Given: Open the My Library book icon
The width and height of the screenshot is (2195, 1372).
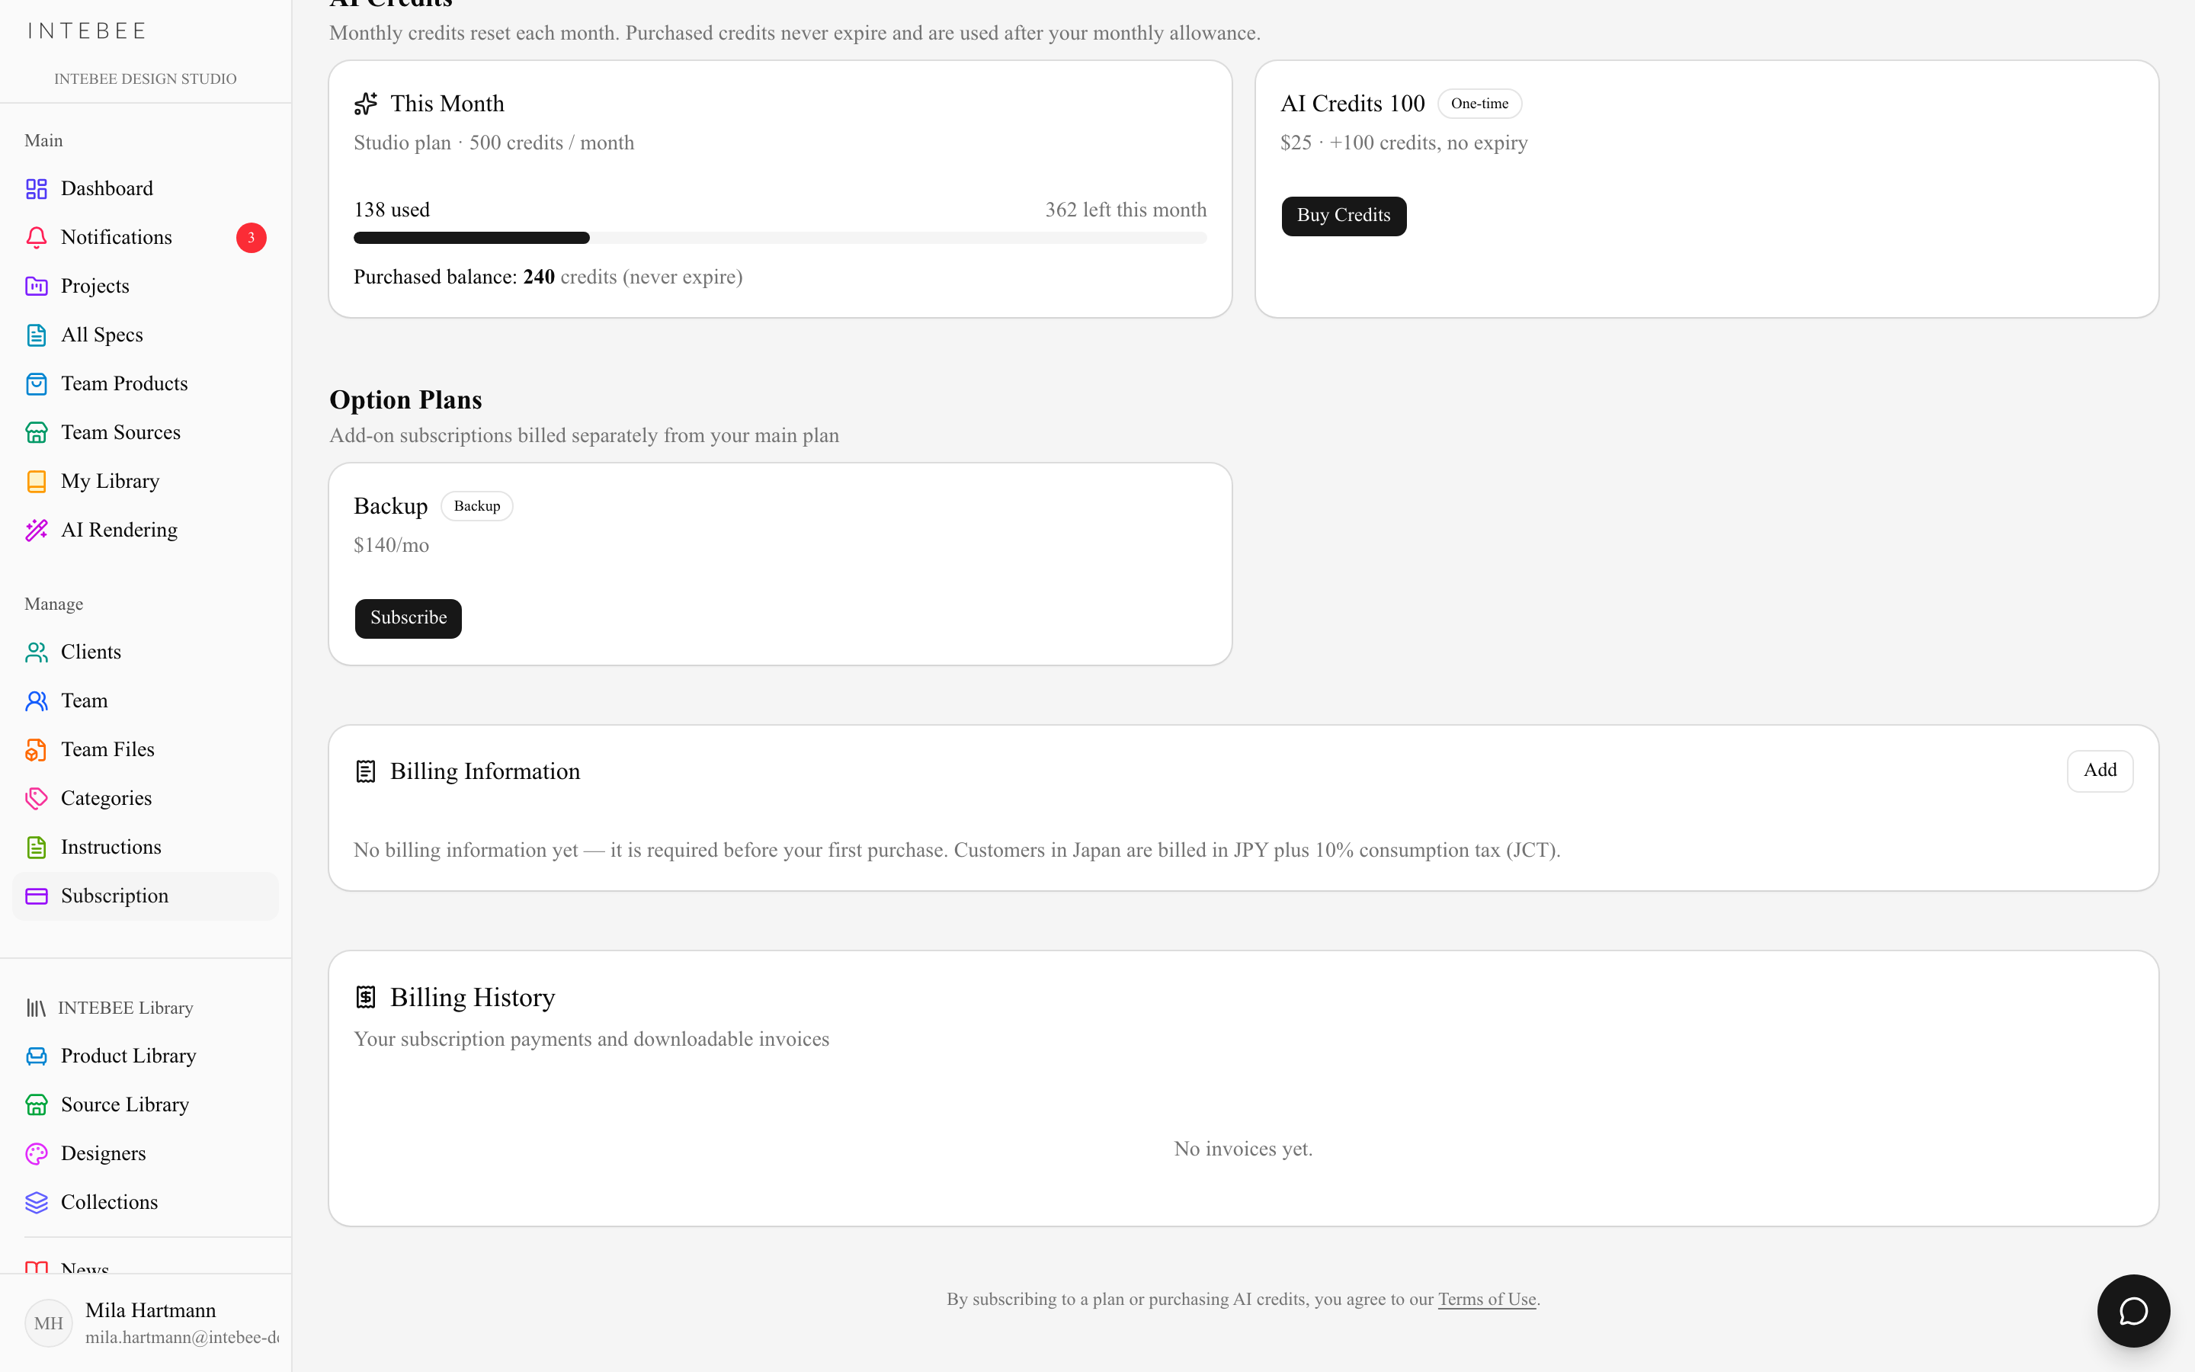Looking at the screenshot, I should (37, 482).
